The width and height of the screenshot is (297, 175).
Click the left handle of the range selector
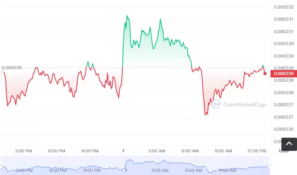coord(2,165)
